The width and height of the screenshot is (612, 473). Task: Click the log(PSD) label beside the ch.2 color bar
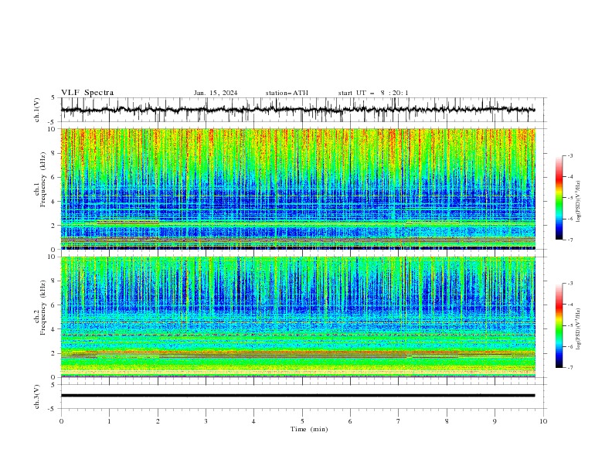point(578,329)
